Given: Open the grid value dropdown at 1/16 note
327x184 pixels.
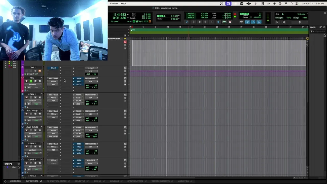Looking at the screenshot, I should pyautogui.click(x=307, y=14).
